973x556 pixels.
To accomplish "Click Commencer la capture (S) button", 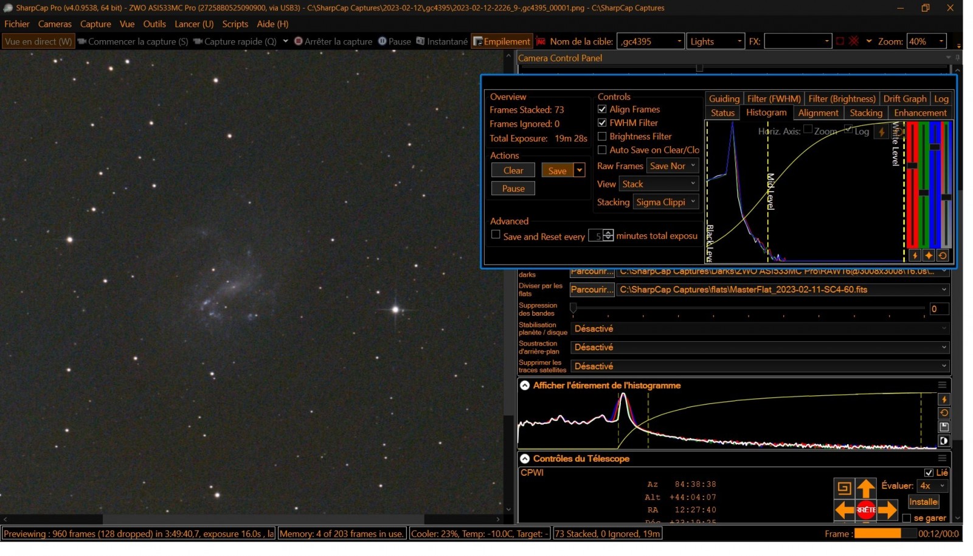I will click(x=133, y=41).
